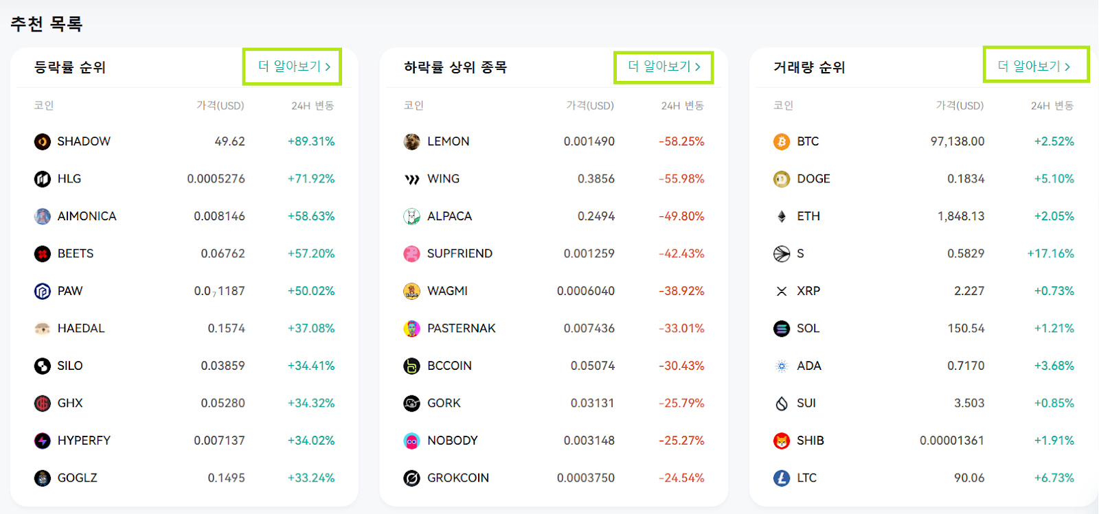
Task: Click the SHADOW coin icon
Action: [43, 141]
